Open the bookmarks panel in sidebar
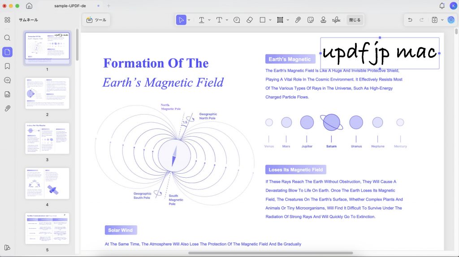Viewport: 459px width, 257px height. pyautogui.click(x=7, y=66)
